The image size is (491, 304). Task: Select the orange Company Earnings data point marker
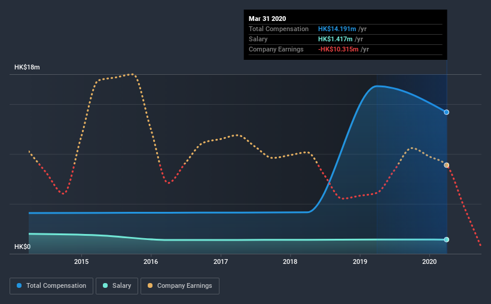(x=447, y=165)
